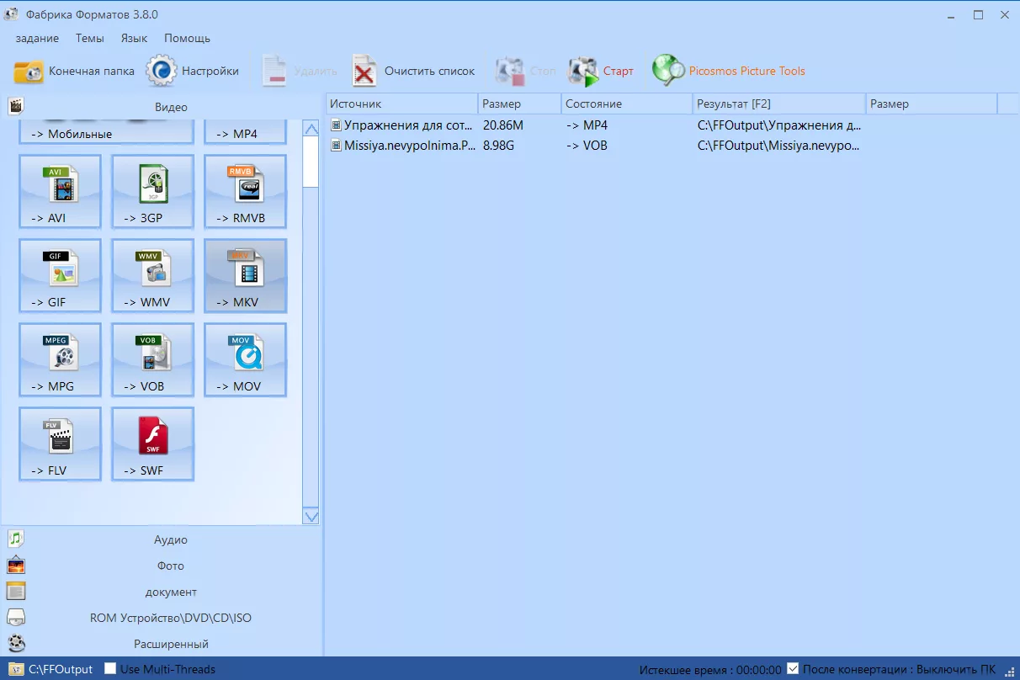
Task: Click the Старт toolbar button
Action: point(601,72)
